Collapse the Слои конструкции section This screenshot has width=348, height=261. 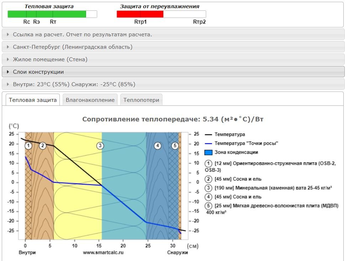point(39,72)
